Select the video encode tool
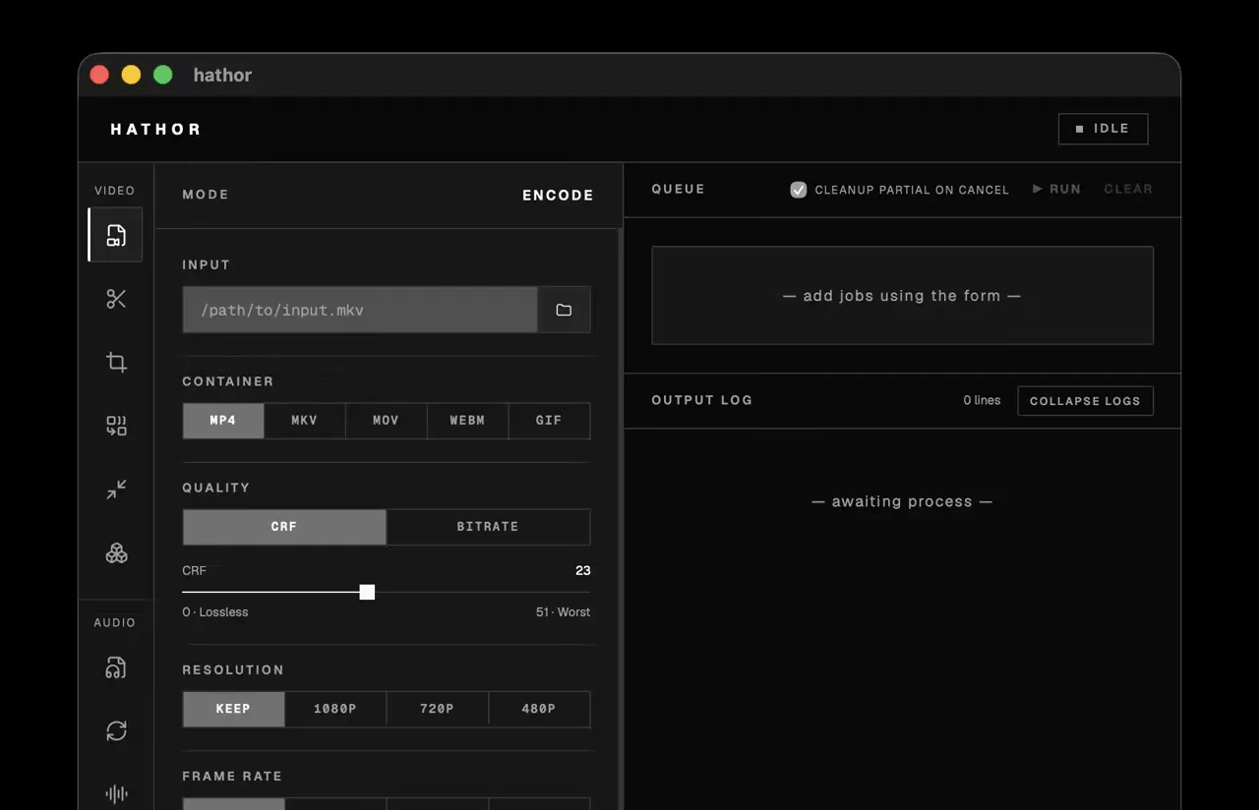The image size is (1259, 810). pyautogui.click(x=115, y=235)
